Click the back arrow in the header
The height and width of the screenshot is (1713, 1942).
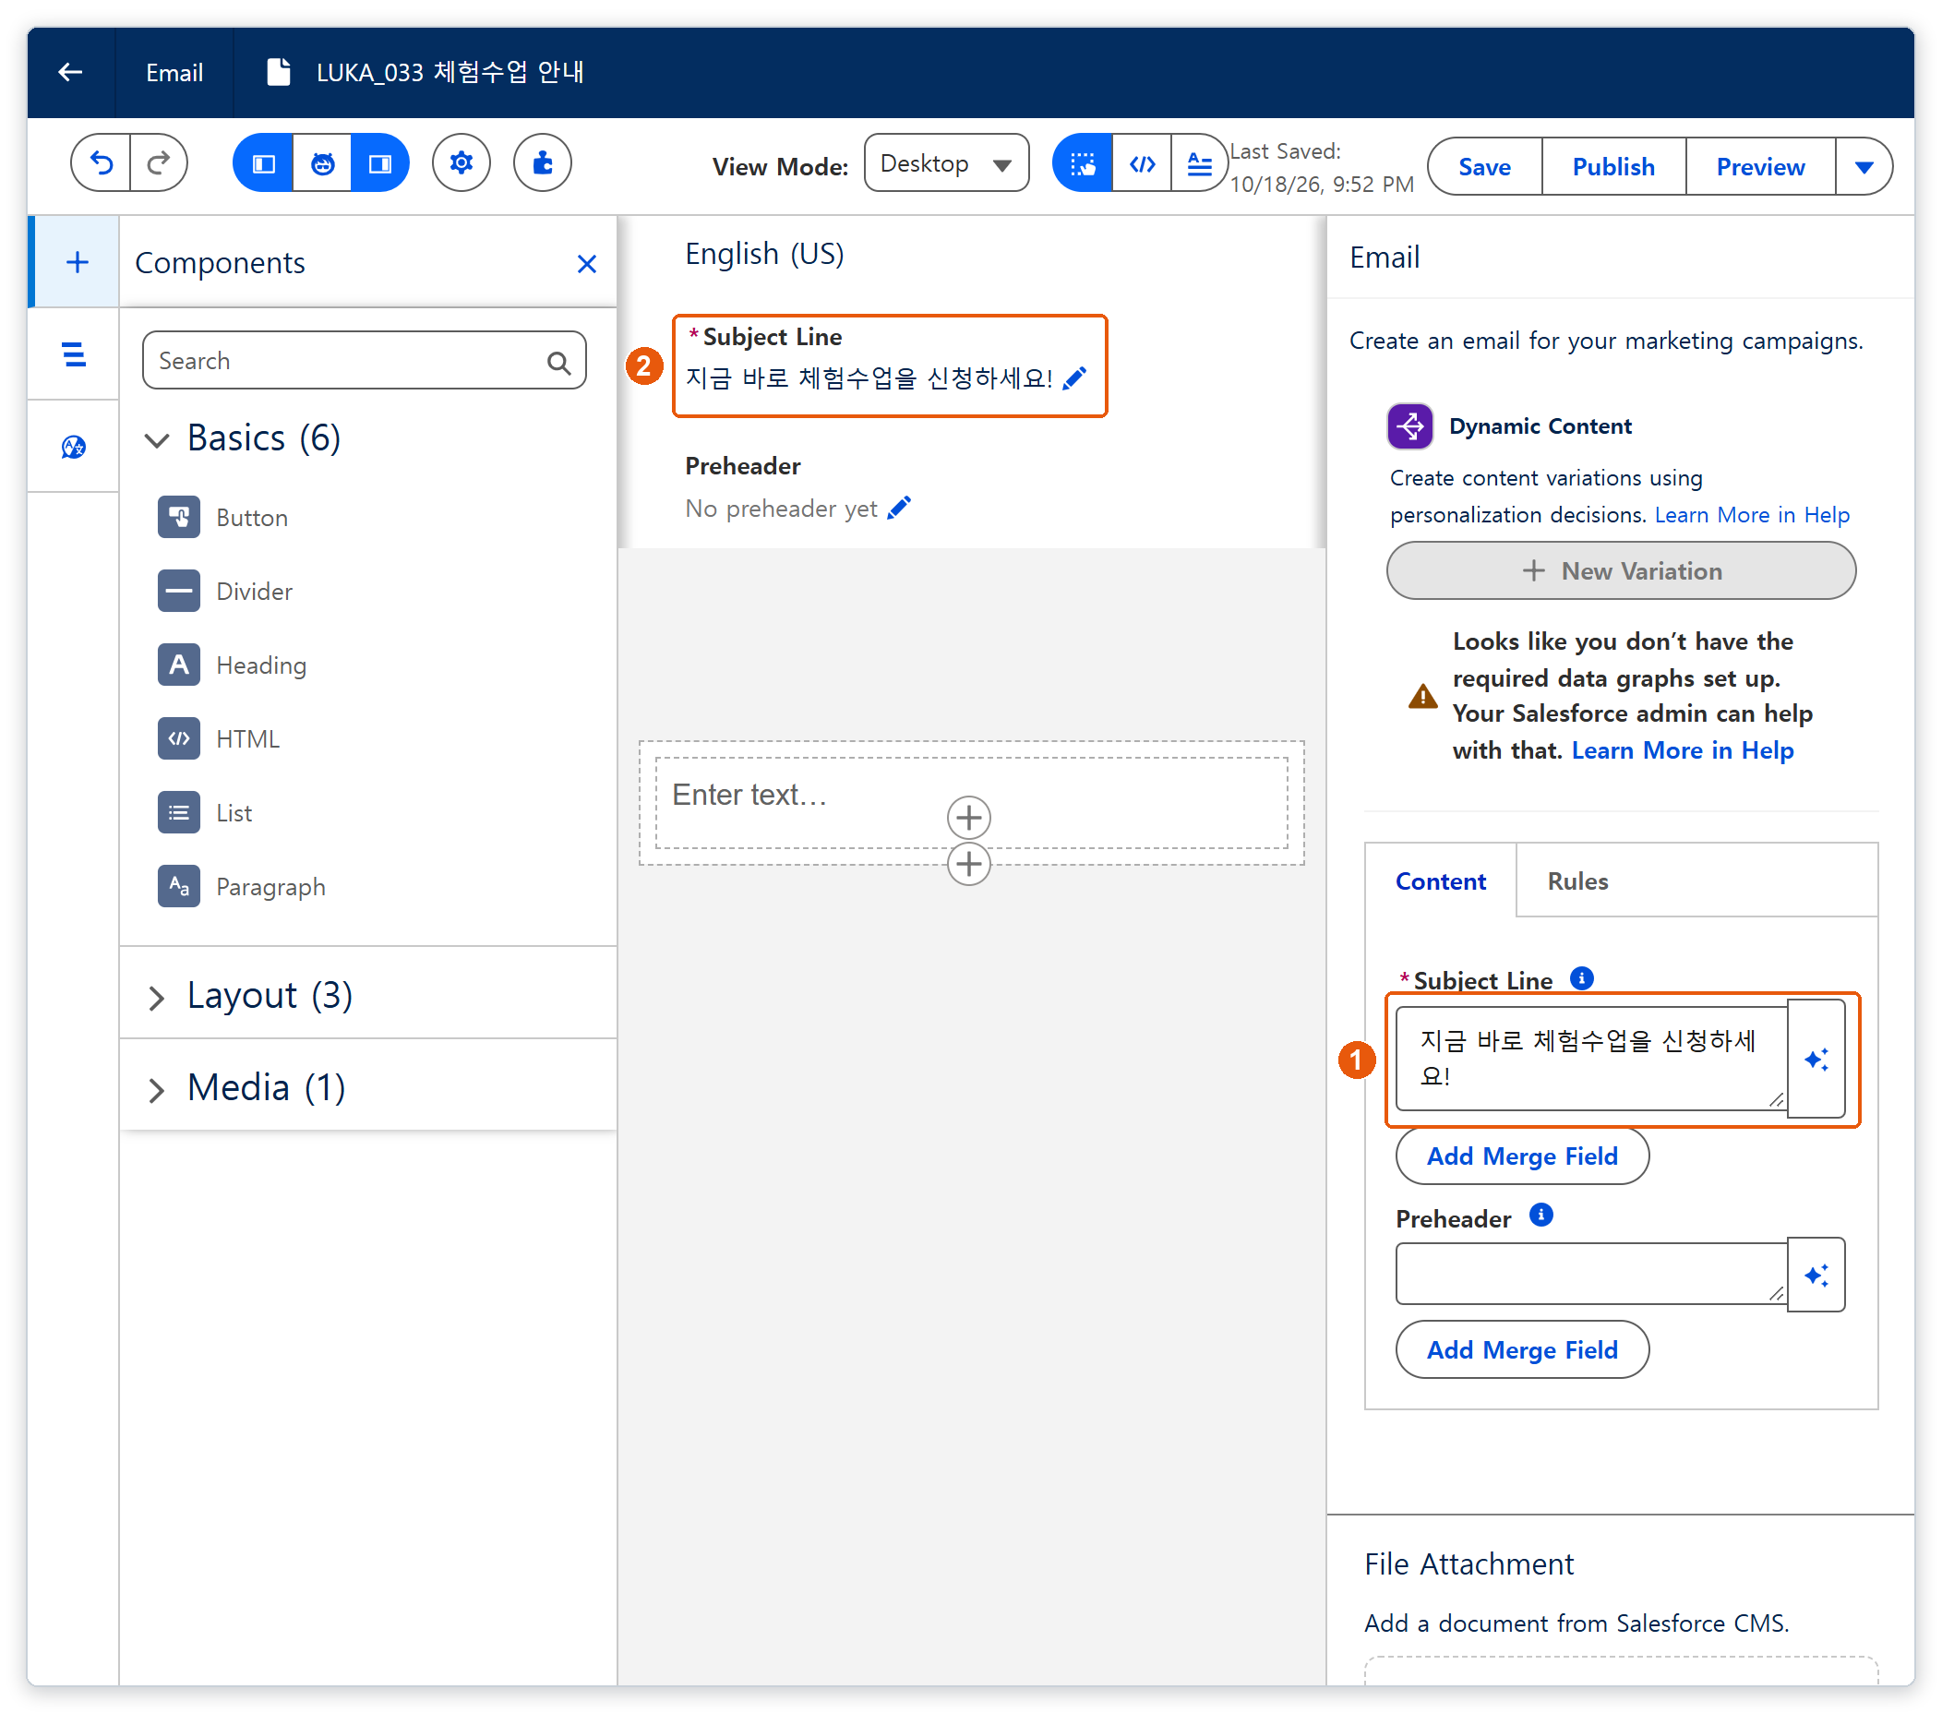click(70, 72)
